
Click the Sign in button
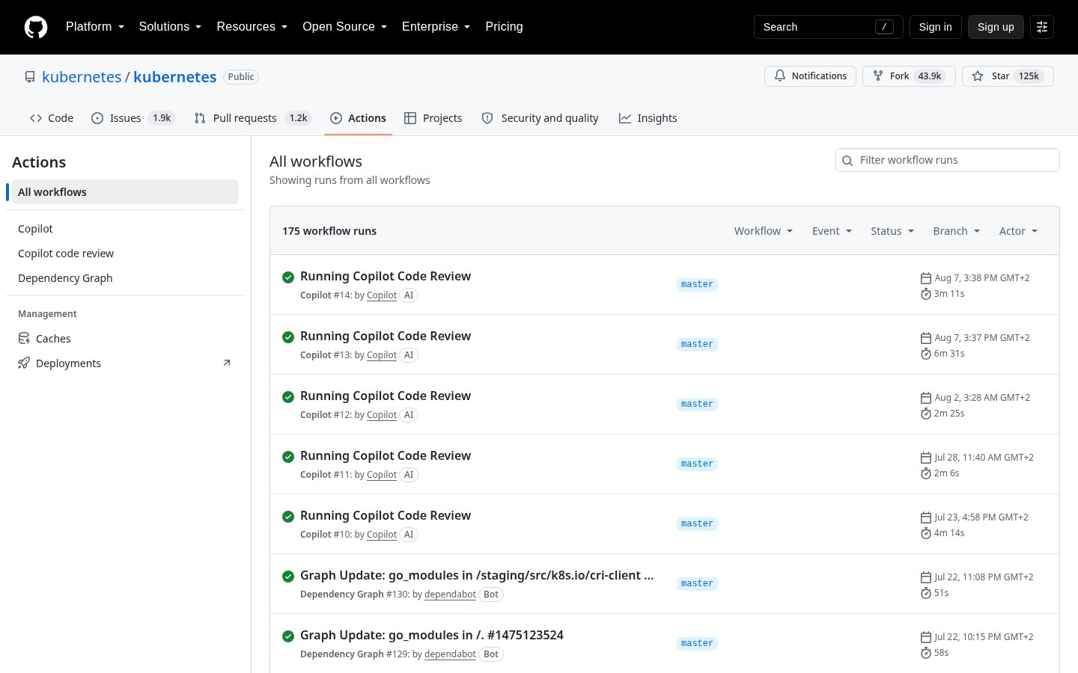(936, 27)
